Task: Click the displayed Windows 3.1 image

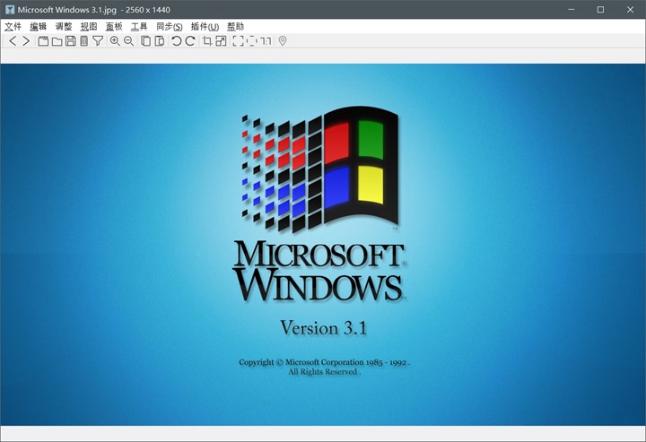Action: tap(323, 245)
